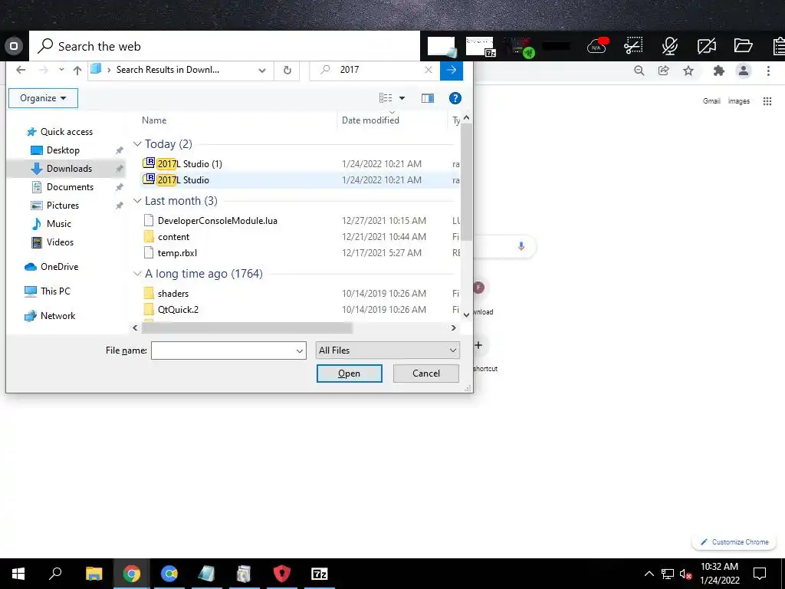
Task: Click the File name input field
Action: click(223, 350)
